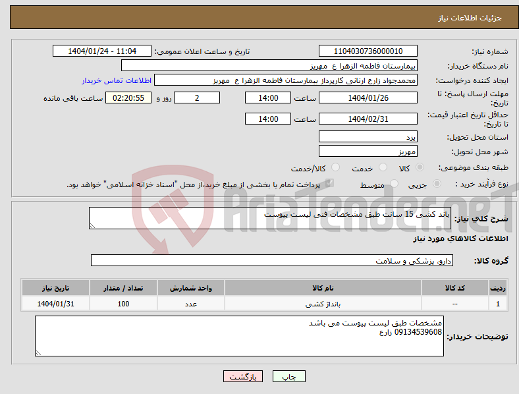Viewport: 519px width, 394px height.
Task: Click resize handle of description box
Action: coord(92,226)
